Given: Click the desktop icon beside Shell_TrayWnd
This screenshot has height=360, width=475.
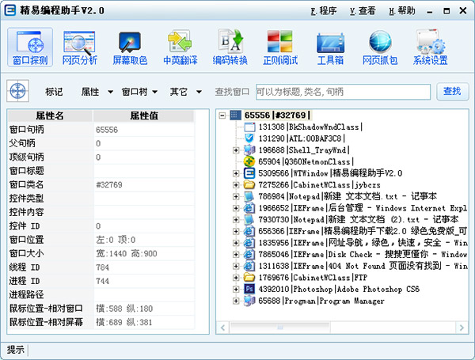Looking at the screenshot, I should pyautogui.click(x=249, y=150).
